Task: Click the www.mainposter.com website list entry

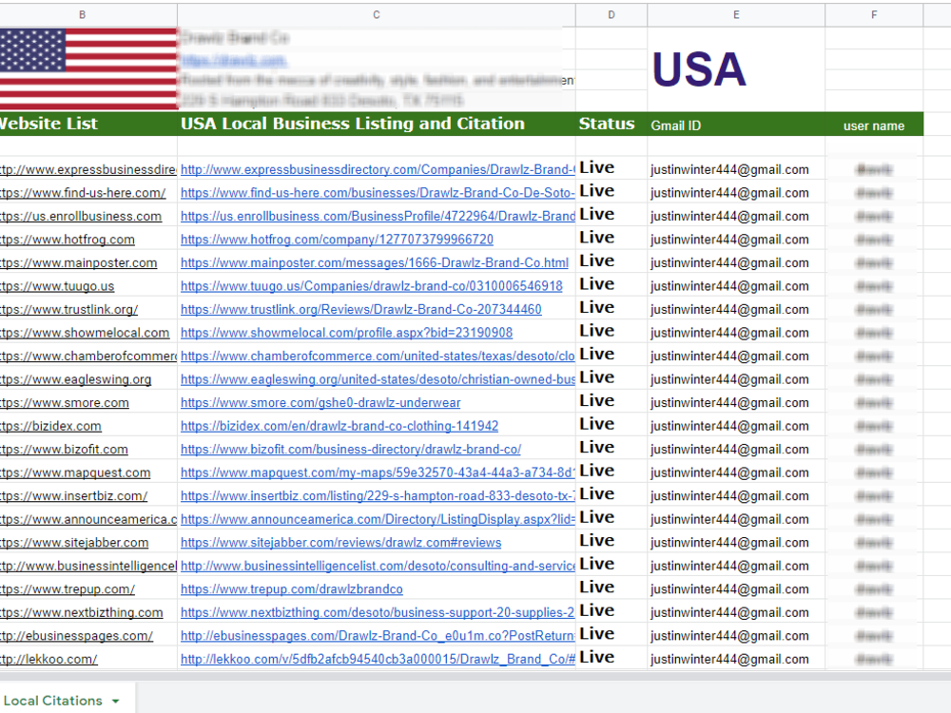Action: (78, 263)
